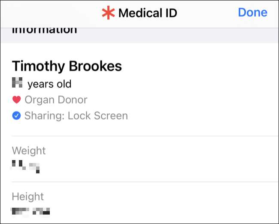Tap the pixelated age number
Screen dimensions: 279x224
(17, 83)
